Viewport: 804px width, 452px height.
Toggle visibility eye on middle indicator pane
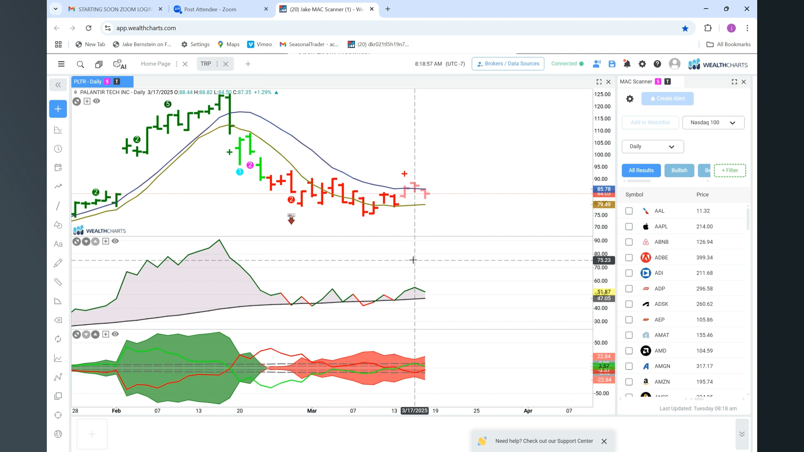point(115,241)
